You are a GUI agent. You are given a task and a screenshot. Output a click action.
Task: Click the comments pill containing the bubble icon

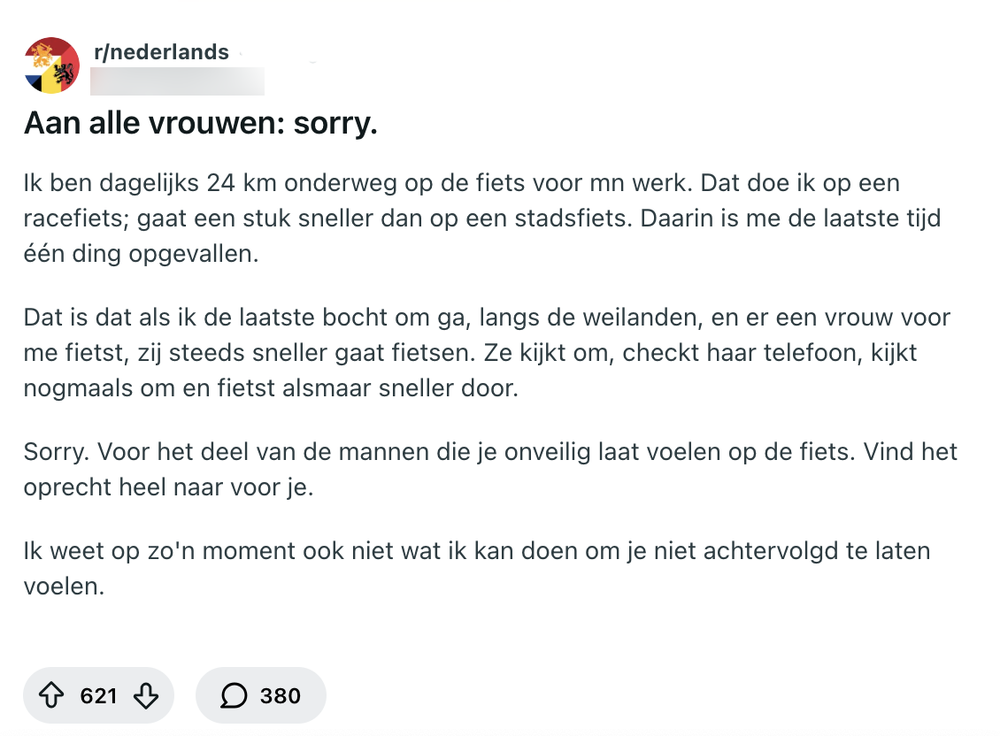[260, 695]
